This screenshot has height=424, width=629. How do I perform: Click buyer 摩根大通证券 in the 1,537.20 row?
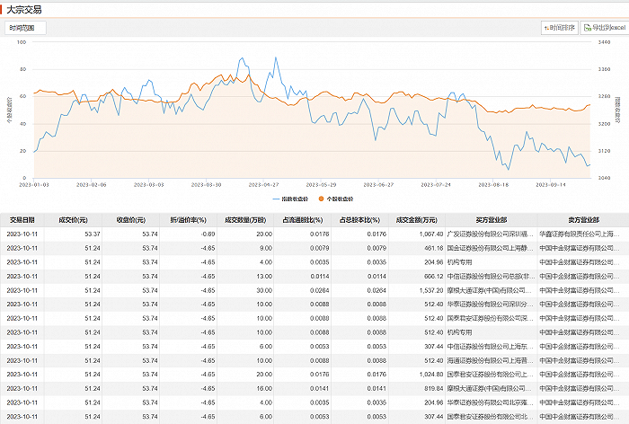tap(490, 290)
